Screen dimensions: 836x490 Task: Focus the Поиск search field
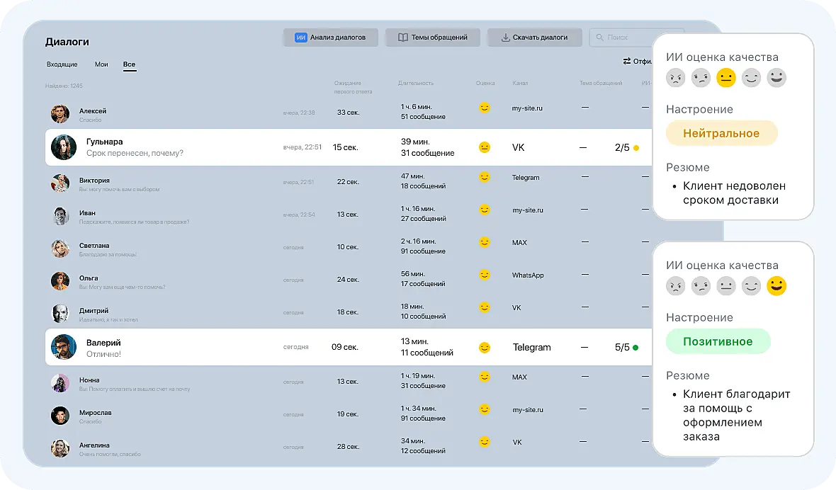click(x=621, y=38)
